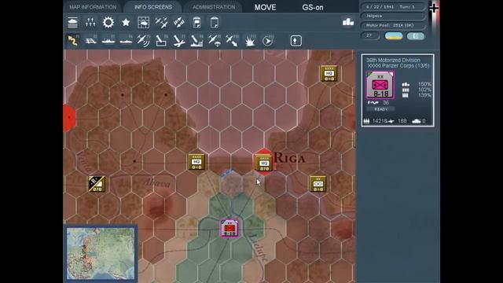This screenshot has width=503, height=283.
Task: Open the weather sun icon screen
Action: pyautogui.click(x=108, y=23)
